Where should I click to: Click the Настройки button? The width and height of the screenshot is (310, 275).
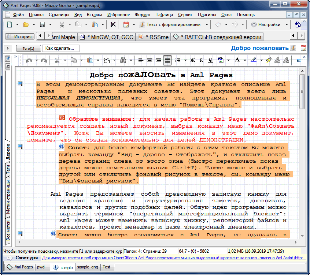click(x=266, y=25)
